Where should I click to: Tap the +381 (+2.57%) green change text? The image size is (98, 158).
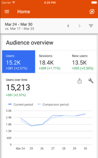[16, 95]
